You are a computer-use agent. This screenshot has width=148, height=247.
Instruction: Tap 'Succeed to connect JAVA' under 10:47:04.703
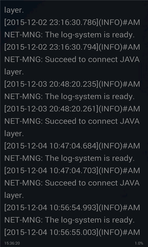tap(92, 183)
